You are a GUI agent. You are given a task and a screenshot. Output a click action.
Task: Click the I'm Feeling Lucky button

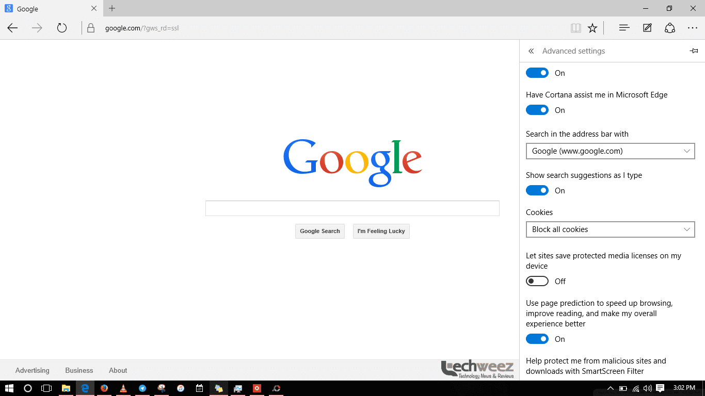(x=381, y=231)
